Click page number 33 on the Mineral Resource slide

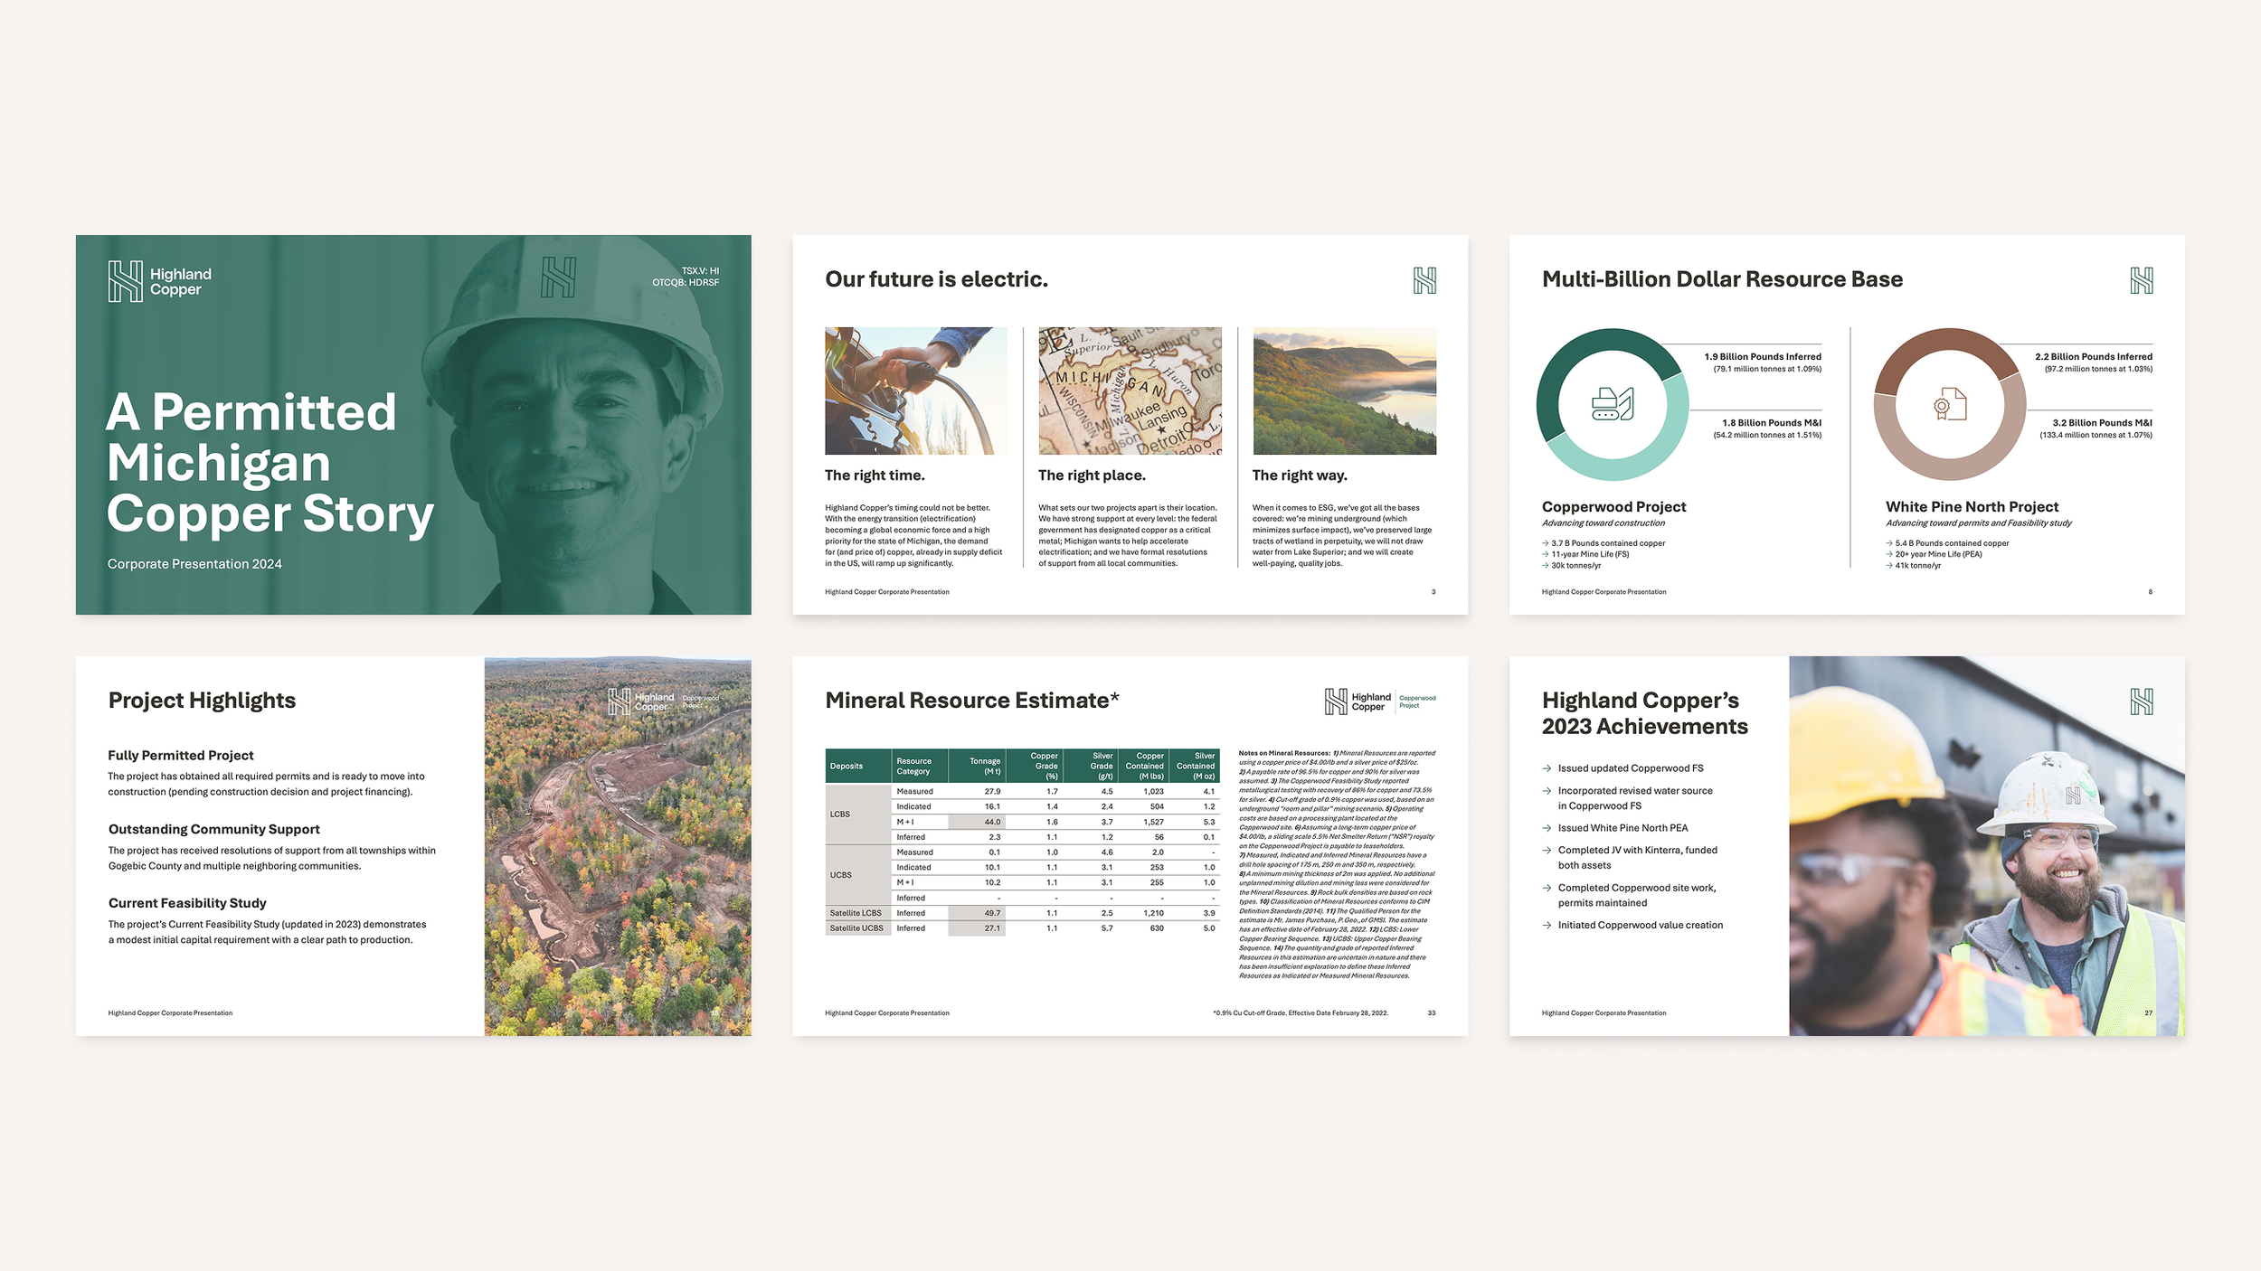(1432, 1013)
